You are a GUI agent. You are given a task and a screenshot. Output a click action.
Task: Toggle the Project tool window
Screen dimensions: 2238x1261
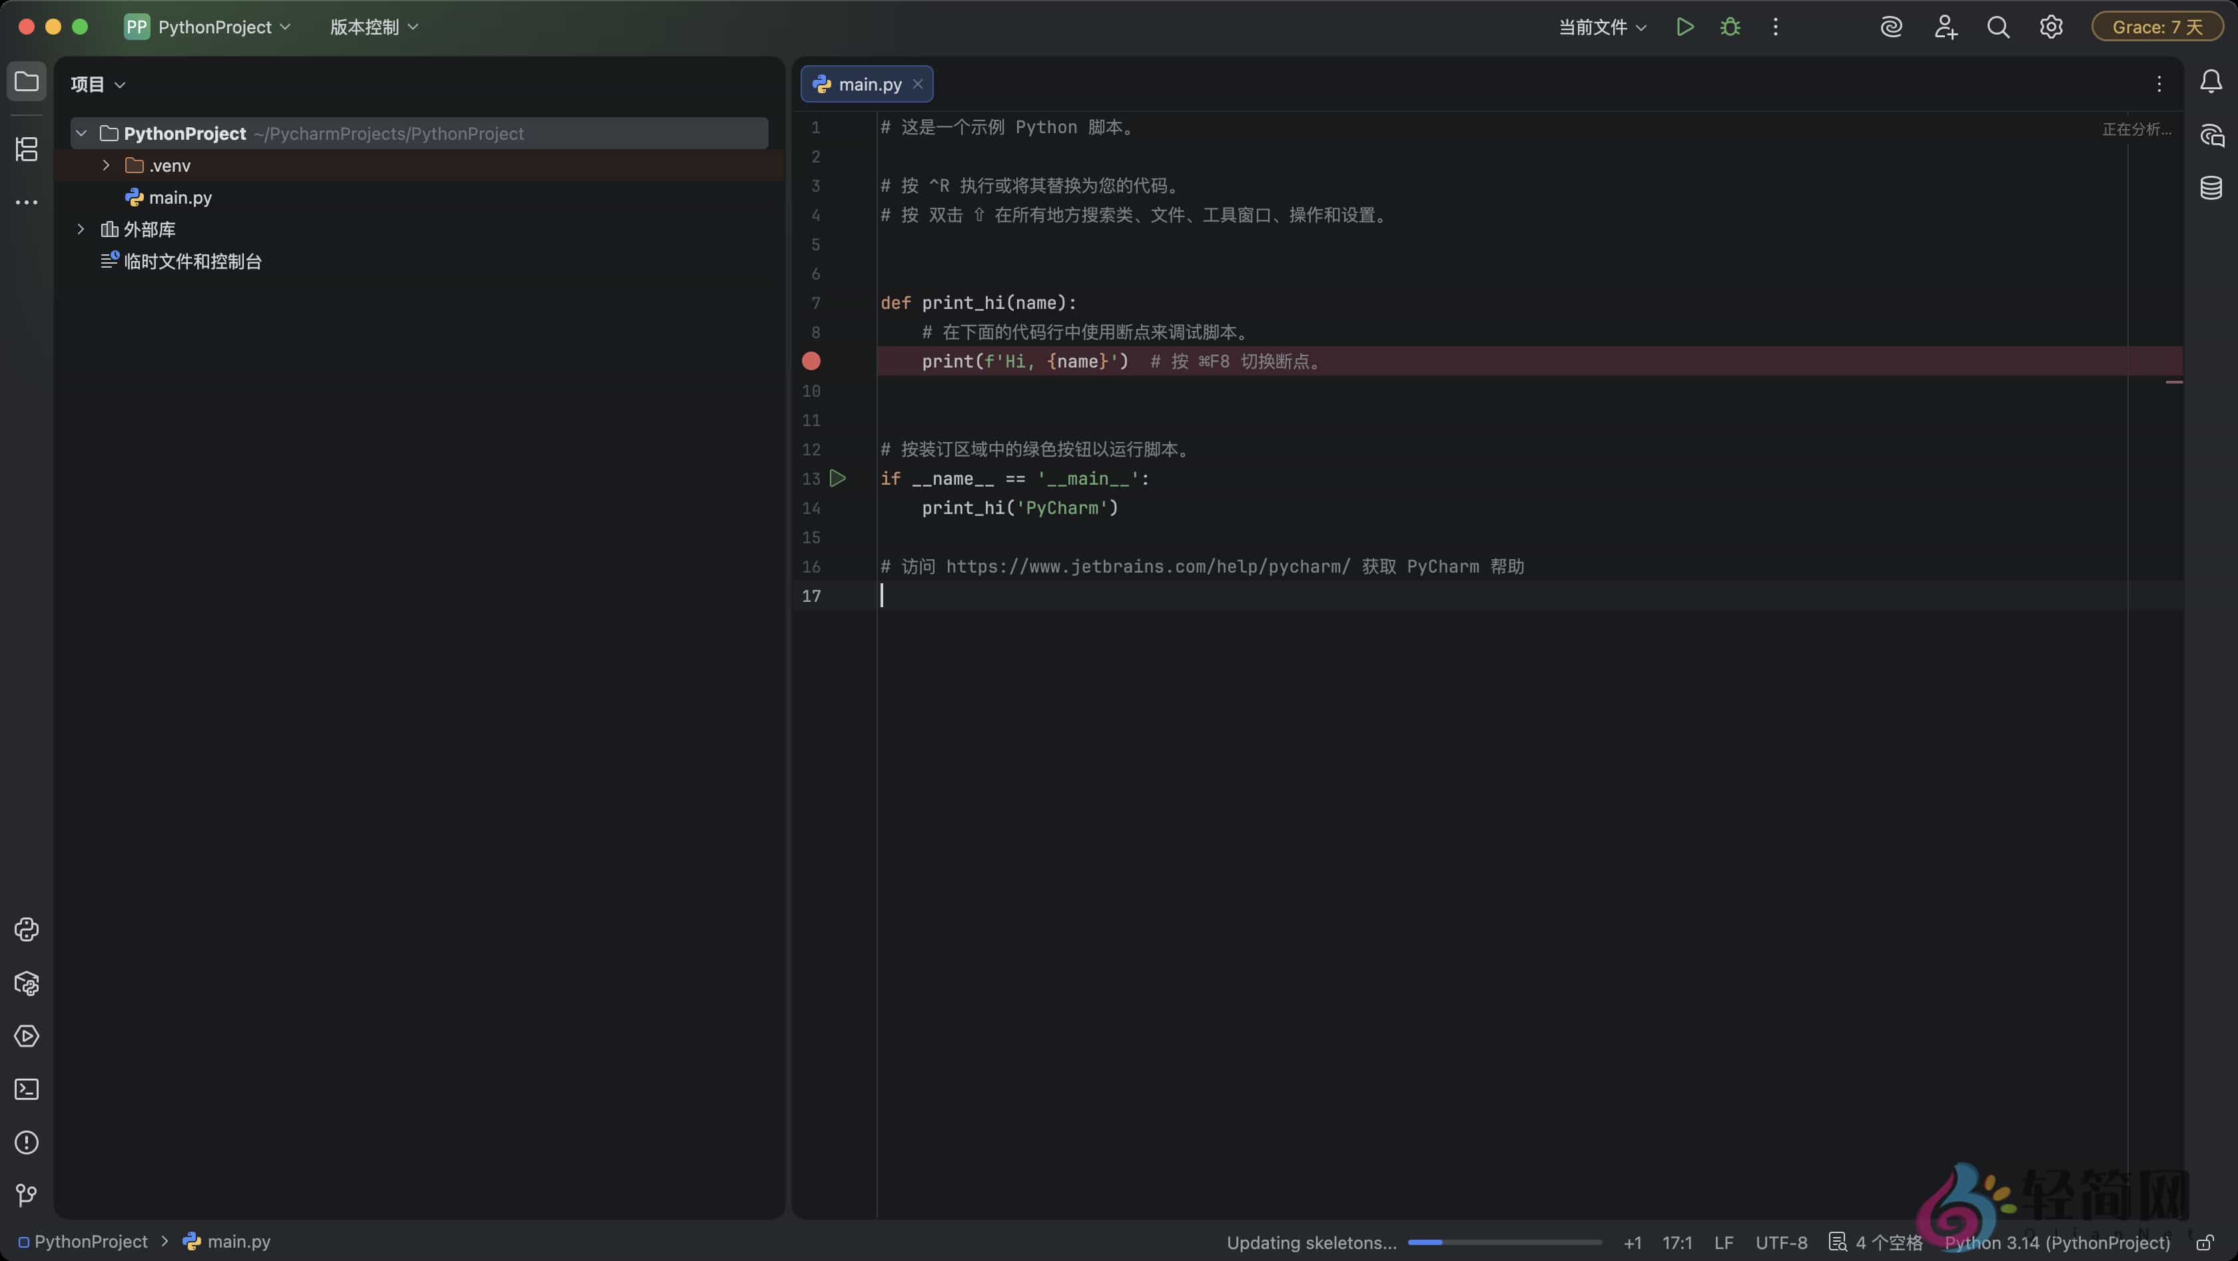tap(26, 82)
